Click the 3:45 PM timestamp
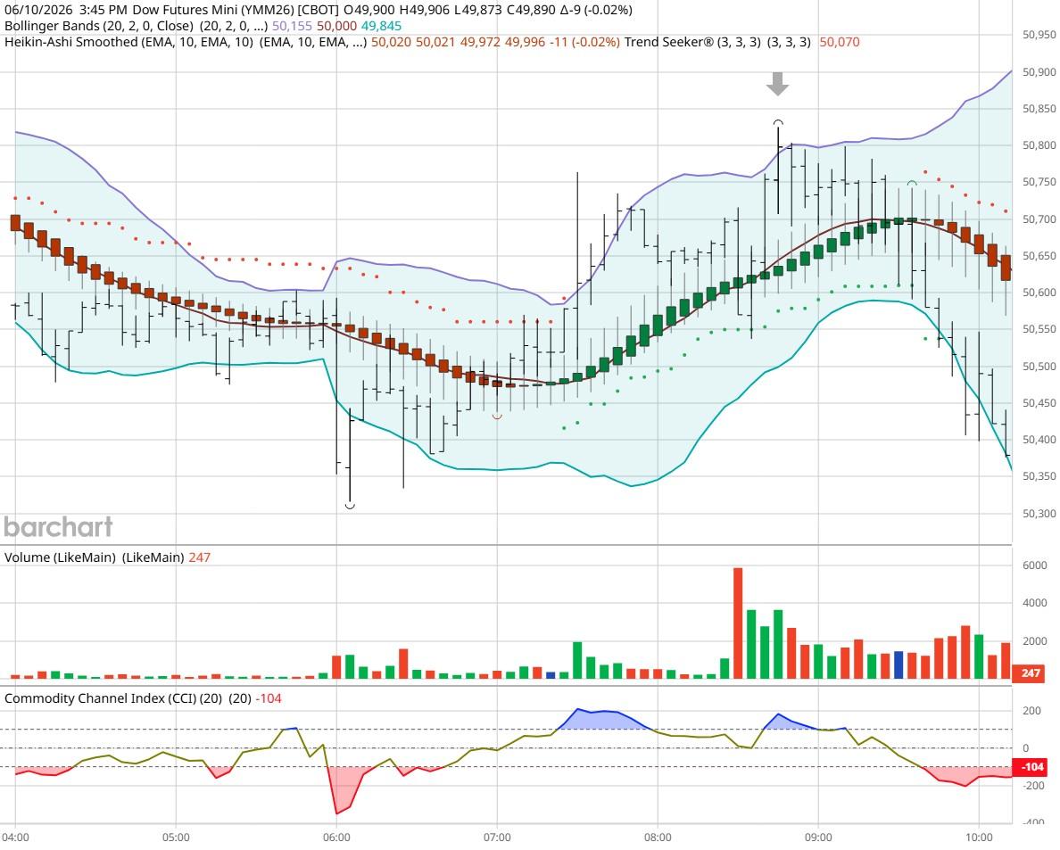Screen dimensions: 1060x850 point(104,10)
